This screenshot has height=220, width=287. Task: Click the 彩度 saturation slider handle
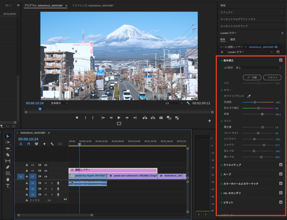[x=262, y=114]
